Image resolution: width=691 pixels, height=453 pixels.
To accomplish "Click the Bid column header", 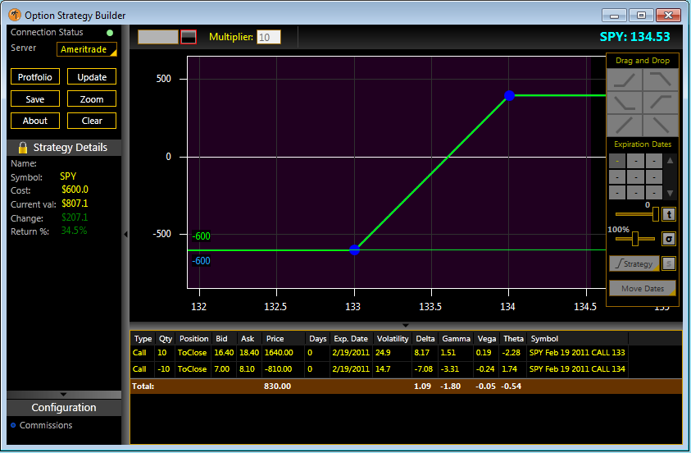I will [x=224, y=338].
